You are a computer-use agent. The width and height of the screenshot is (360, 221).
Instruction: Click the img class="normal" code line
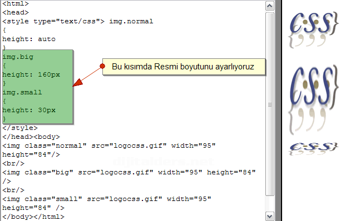pyautogui.click(x=109, y=145)
